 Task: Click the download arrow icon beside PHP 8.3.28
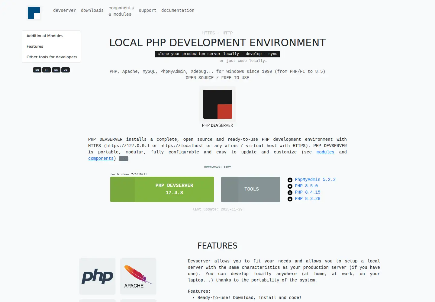click(x=290, y=199)
